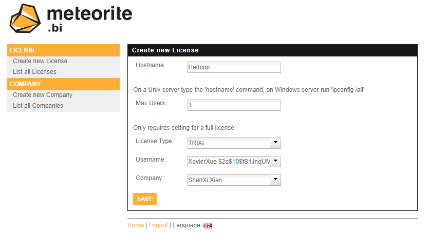
Task: Select the COMPANY section header
Action: coord(63,84)
